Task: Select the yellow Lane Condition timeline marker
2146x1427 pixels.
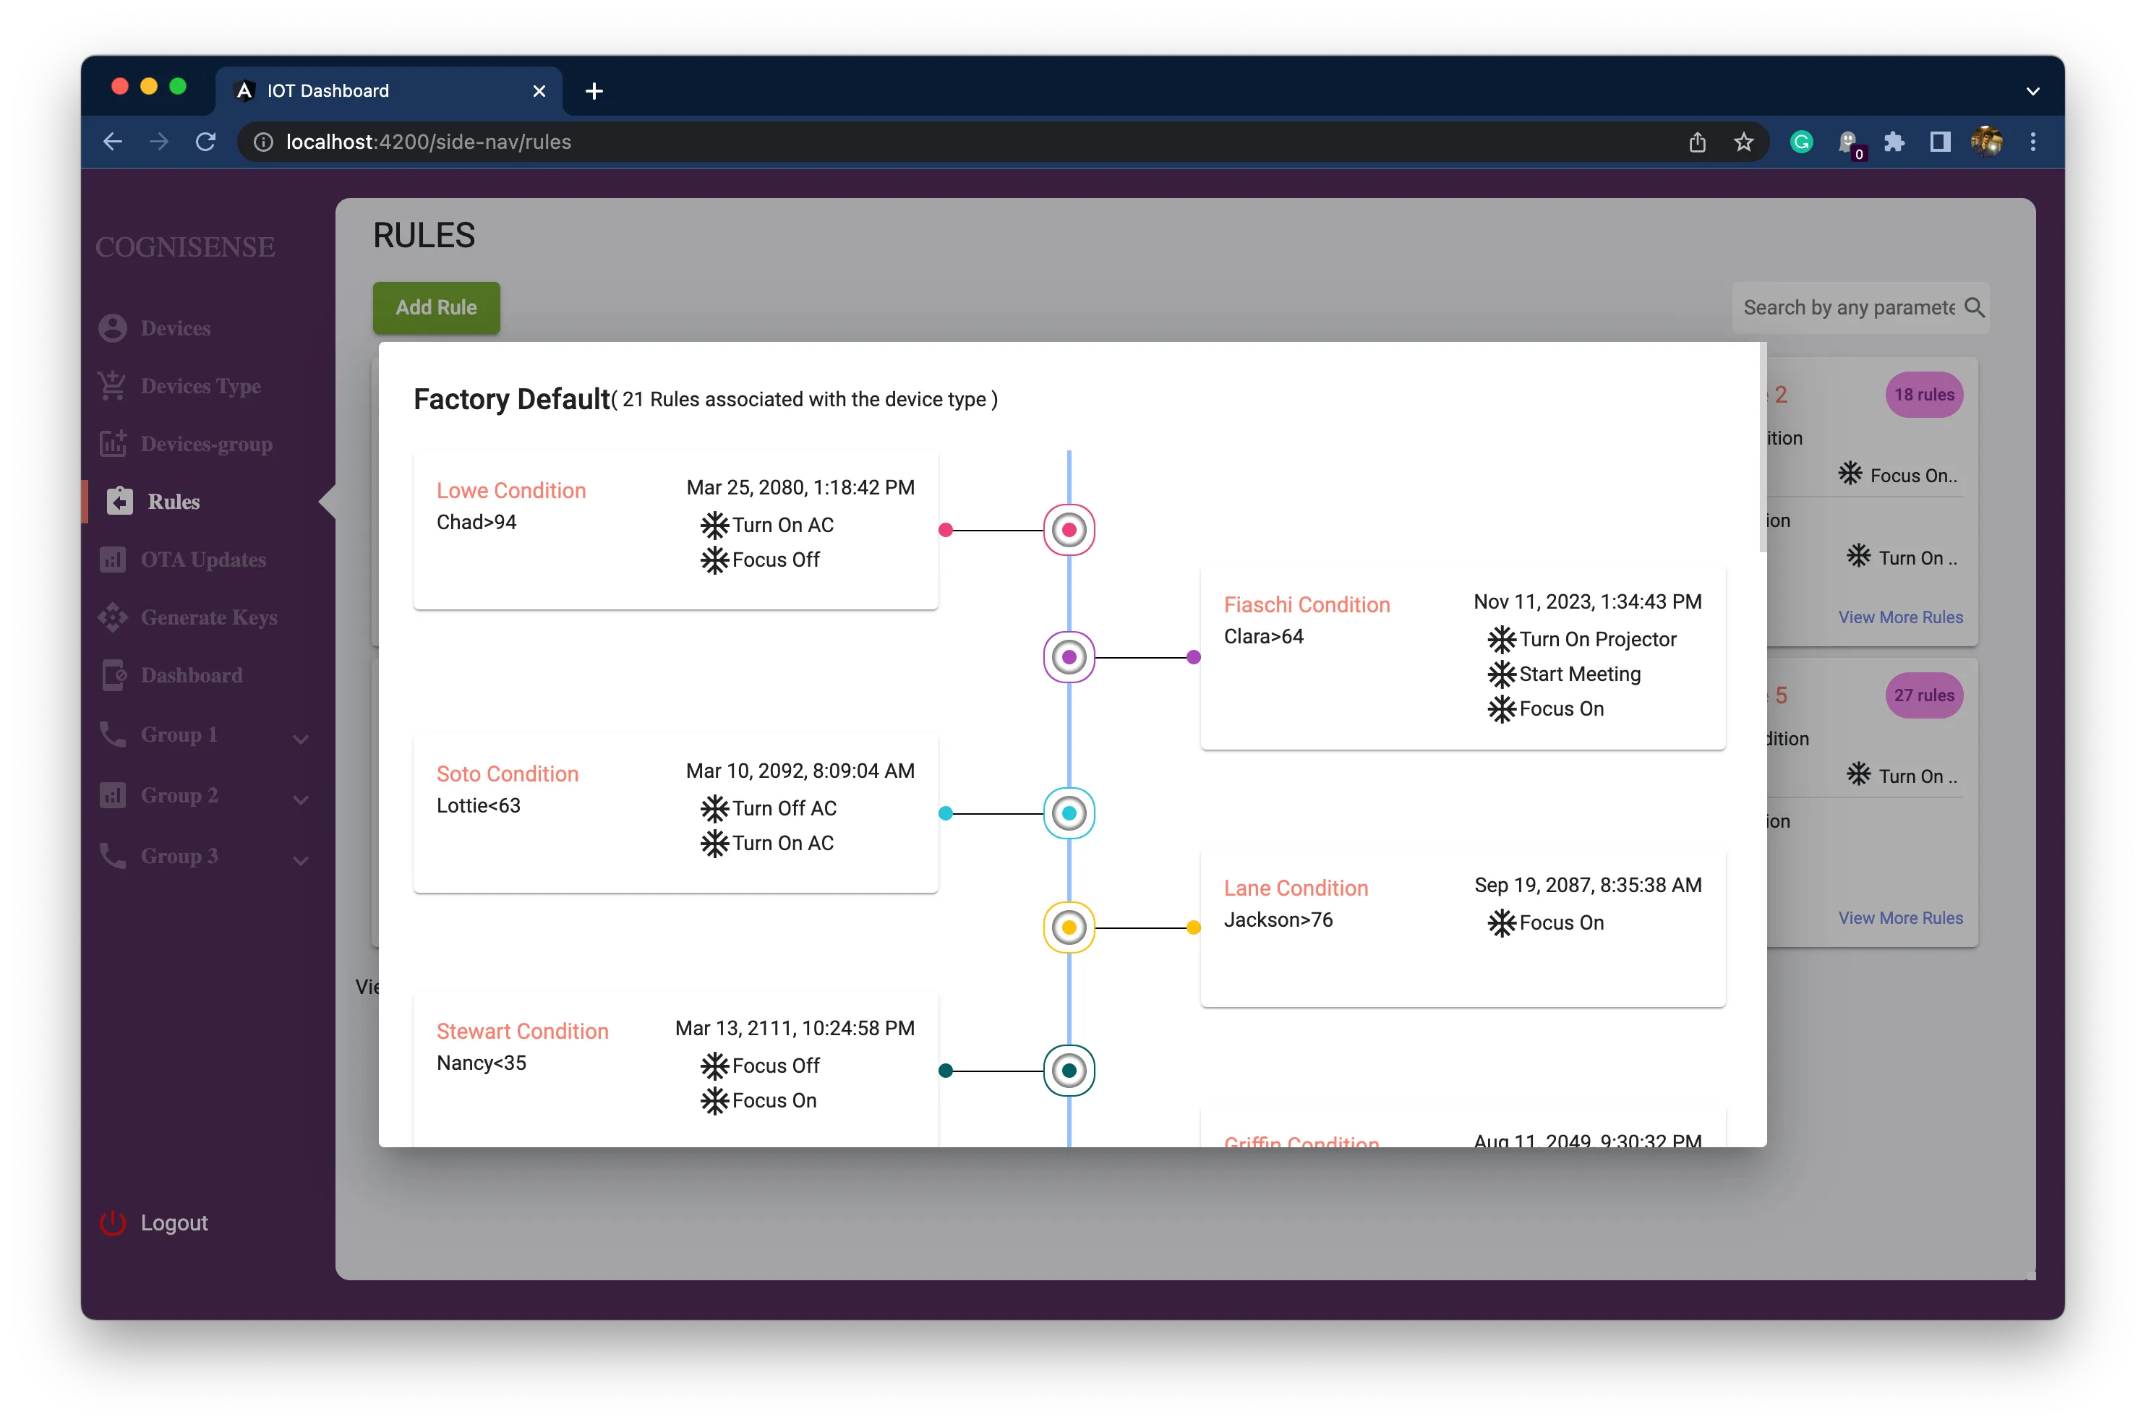Action: click(1069, 927)
